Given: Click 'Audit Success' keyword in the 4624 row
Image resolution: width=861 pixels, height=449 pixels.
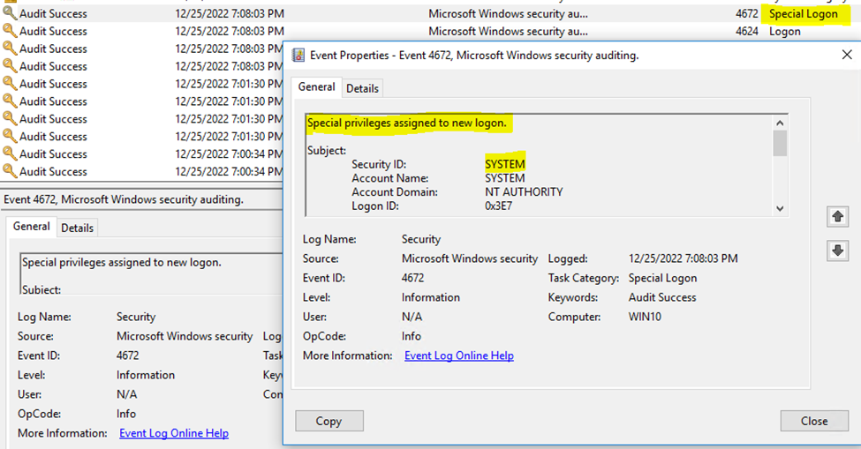Looking at the screenshot, I should point(53,31).
